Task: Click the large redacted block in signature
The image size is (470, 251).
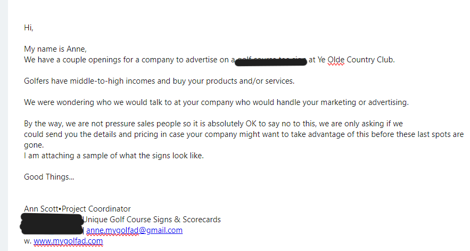Action: [x=52, y=224]
